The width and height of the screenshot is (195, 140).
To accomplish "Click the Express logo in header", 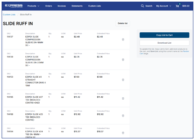I will click(x=14, y=6).
